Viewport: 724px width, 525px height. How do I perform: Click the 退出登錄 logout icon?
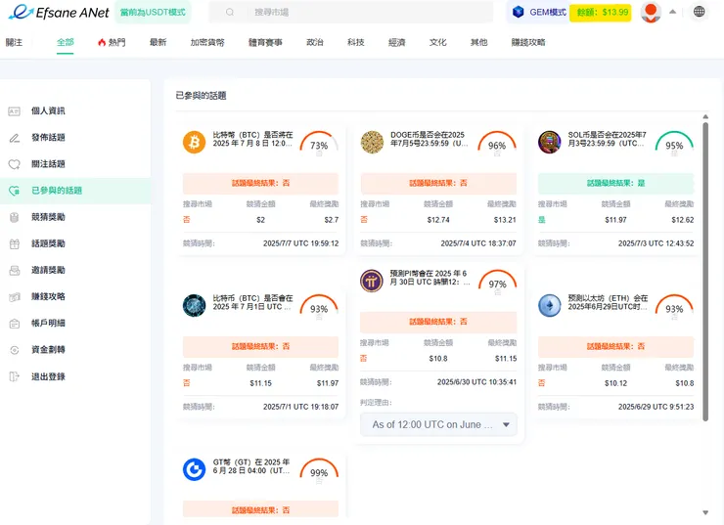(x=15, y=376)
